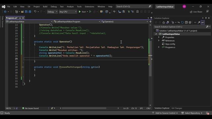The width and height of the screenshot is (212, 119).
Task: Click the View Code icon in Solution Explorer
Action: pos(195,22)
